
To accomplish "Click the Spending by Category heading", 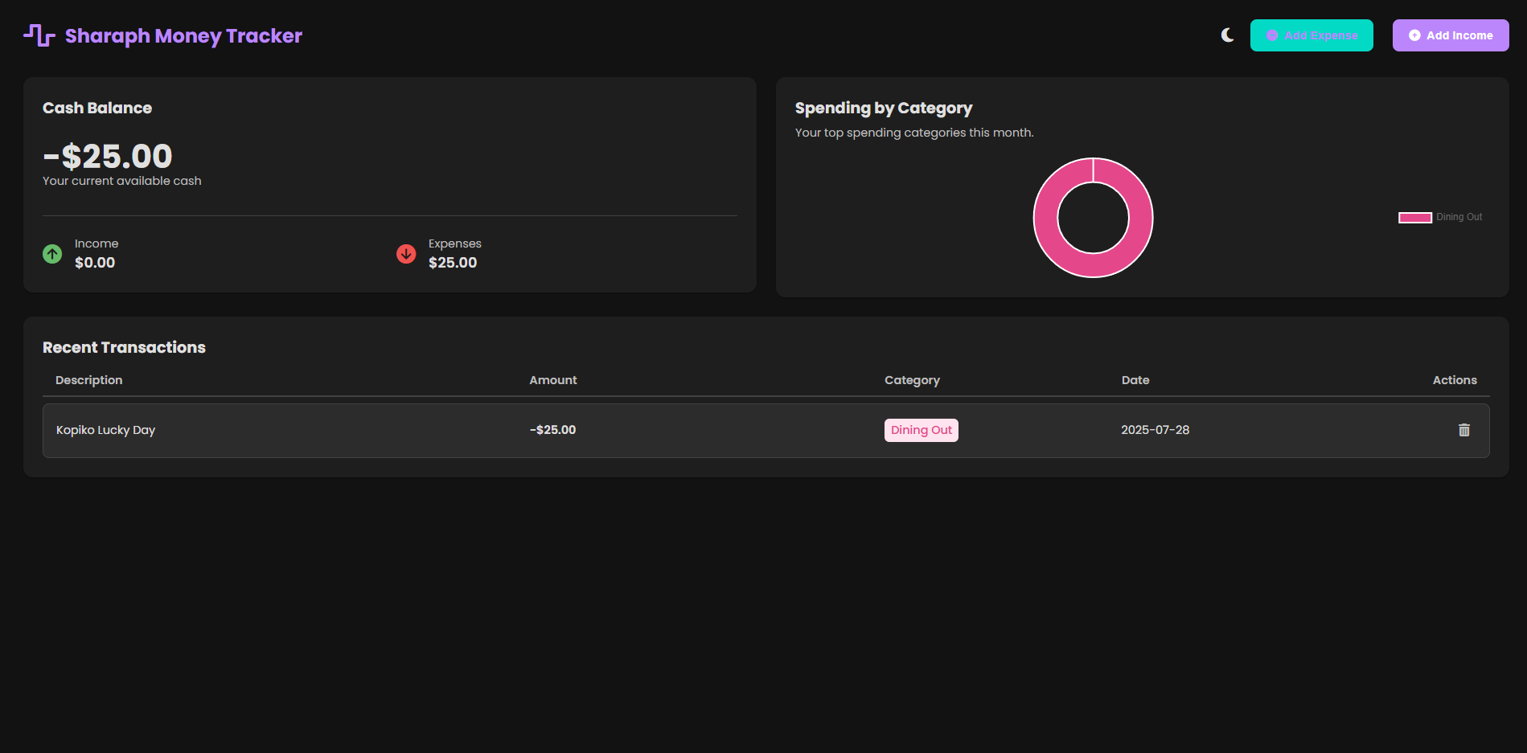I will 884,108.
